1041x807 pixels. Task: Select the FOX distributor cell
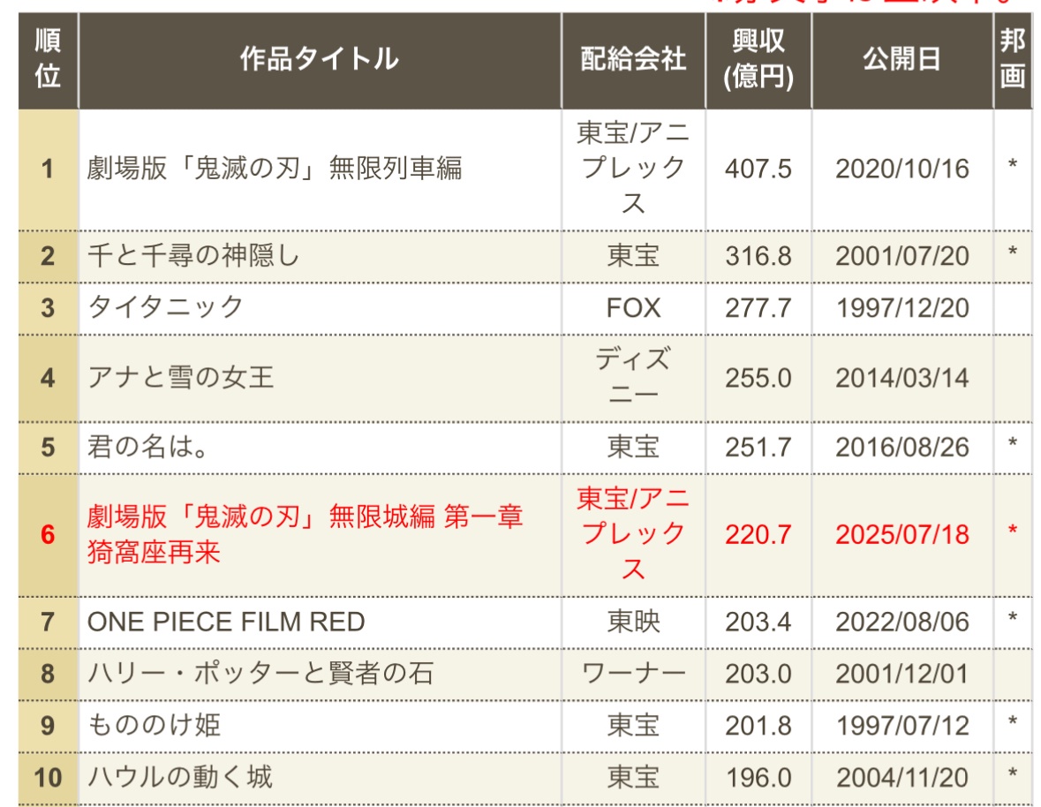pos(633,307)
